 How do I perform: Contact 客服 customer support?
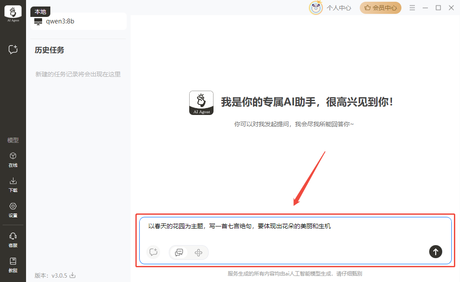pos(13,239)
